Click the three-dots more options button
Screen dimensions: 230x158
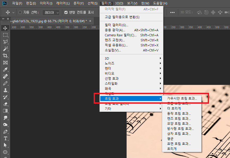[172, 12]
